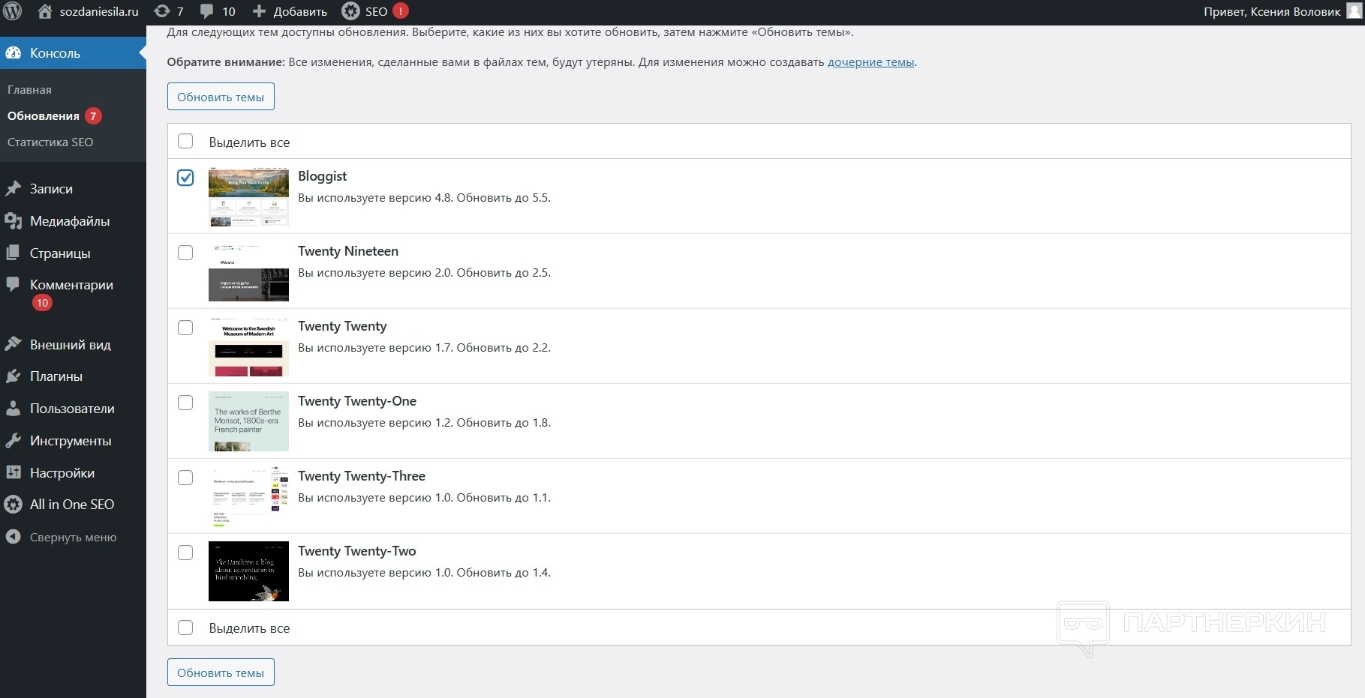The width and height of the screenshot is (1365, 698).
Task: Visit the sozdaniesila.ru site link
Action: (x=99, y=11)
